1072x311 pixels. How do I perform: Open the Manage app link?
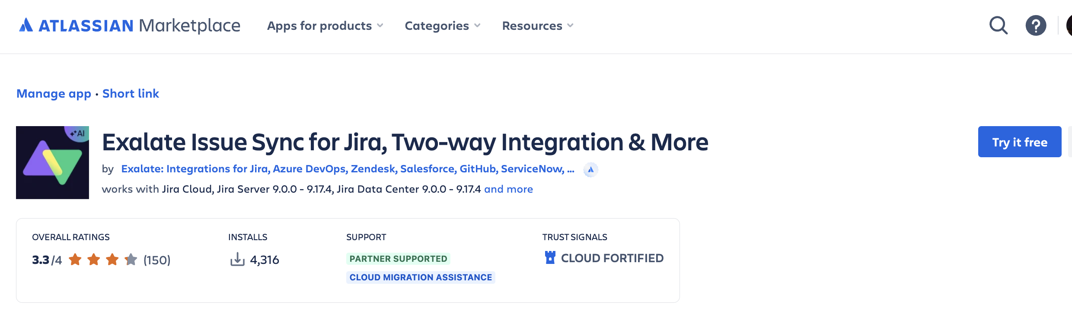[x=54, y=94]
